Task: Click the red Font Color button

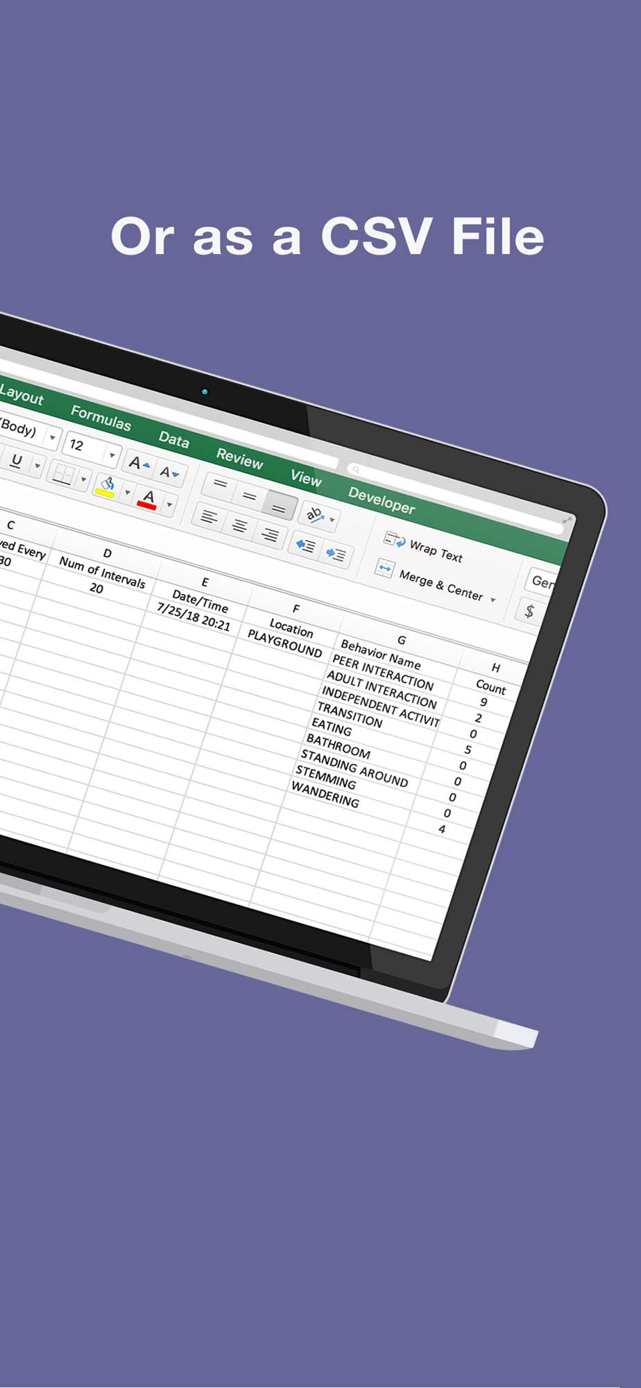Action: (x=148, y=499)
